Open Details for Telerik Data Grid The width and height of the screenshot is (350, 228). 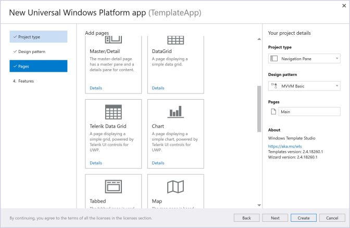click(96, 163)
